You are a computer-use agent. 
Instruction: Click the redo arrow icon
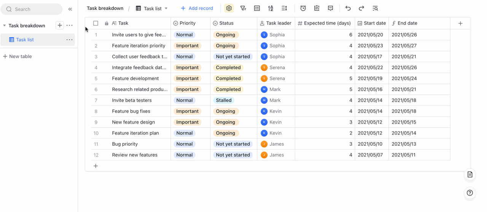pyautogui.click(x=361, y=8)
